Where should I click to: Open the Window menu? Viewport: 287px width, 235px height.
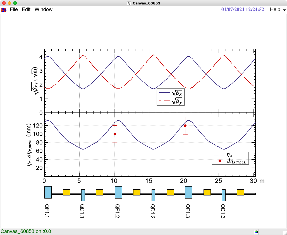point(43,9)
